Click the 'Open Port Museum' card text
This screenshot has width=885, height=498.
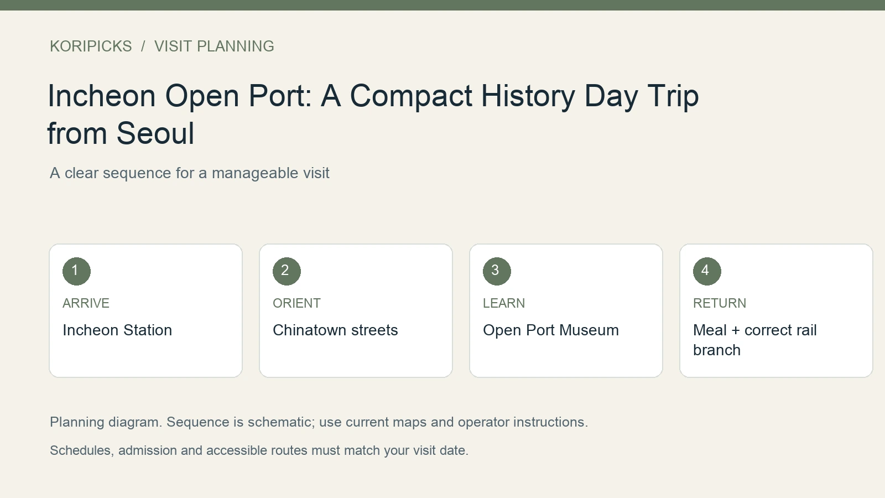(x=551, y=330)
